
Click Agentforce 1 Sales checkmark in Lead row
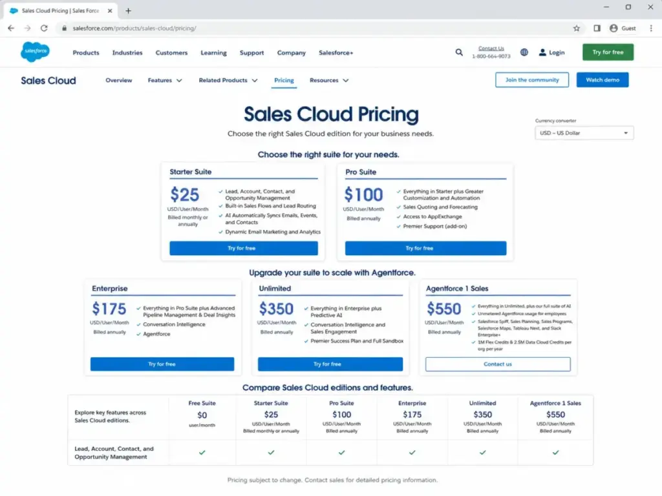[555, 453]
